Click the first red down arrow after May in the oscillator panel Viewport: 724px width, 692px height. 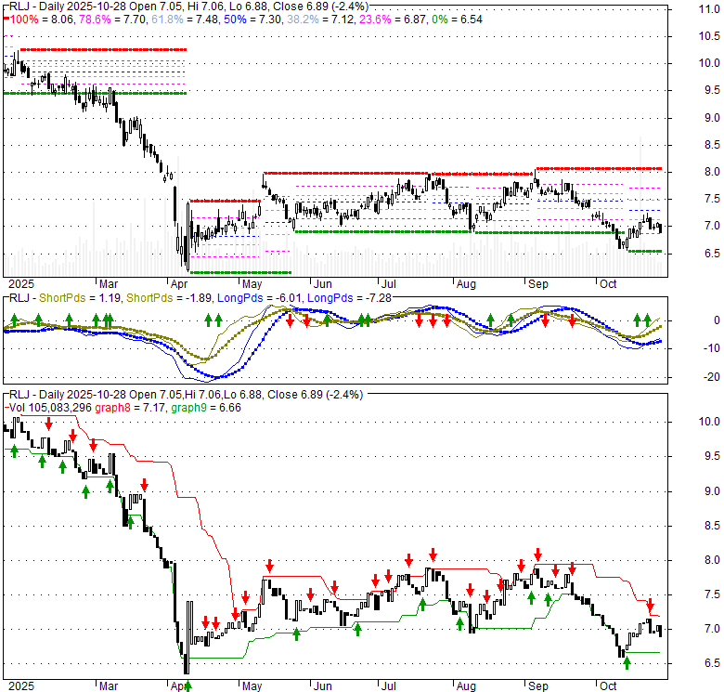click(290, 320)
